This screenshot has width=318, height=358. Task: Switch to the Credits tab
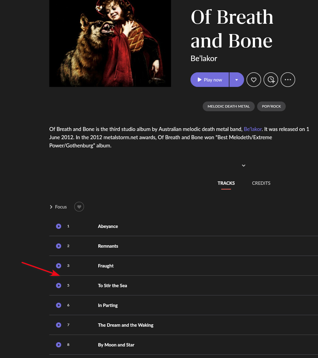(x=261, y=183)
